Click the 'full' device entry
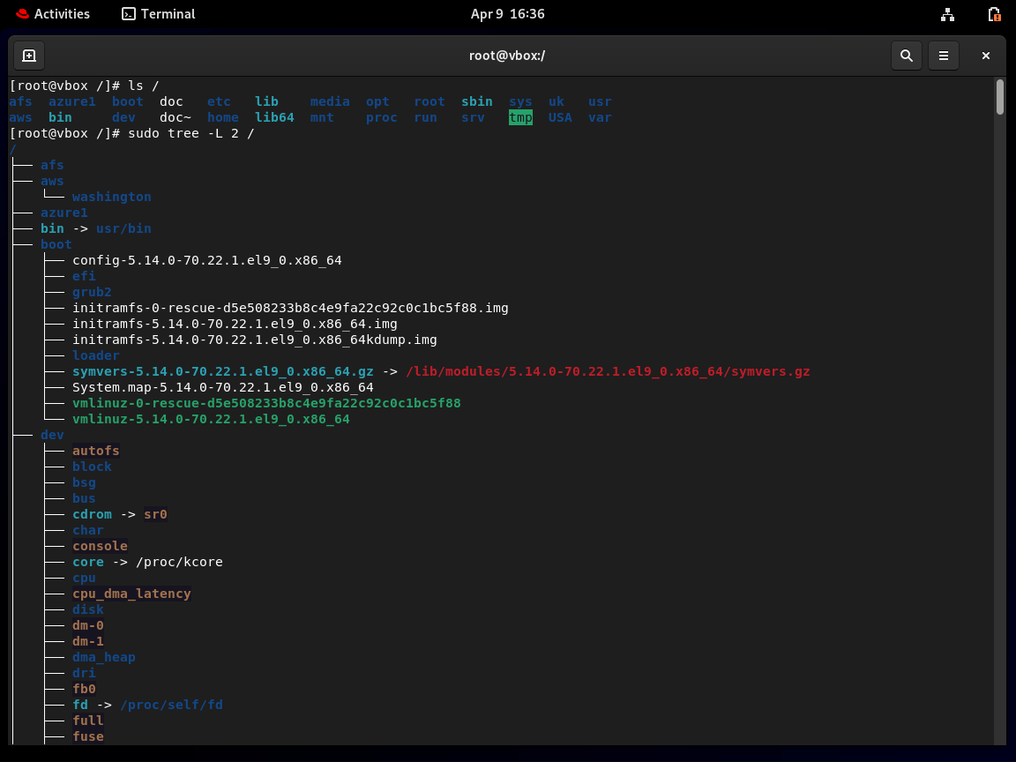 (87, 721)
